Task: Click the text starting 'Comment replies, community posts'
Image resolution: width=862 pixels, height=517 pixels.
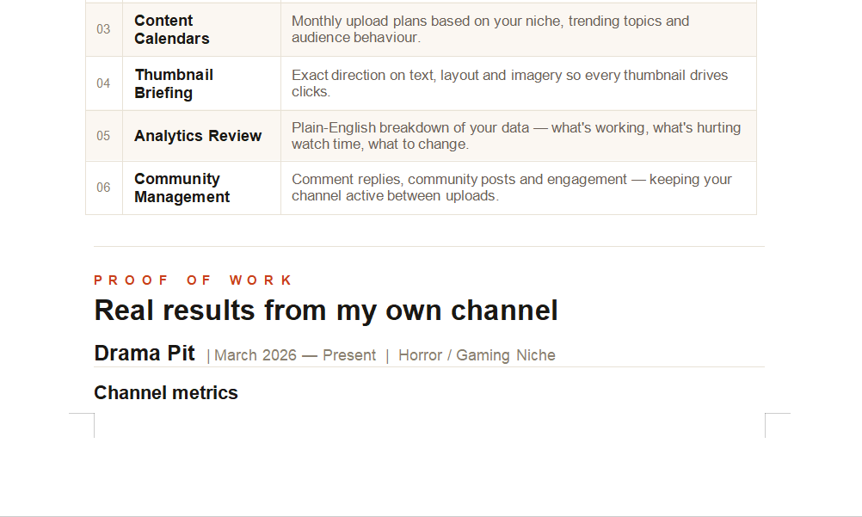Action: (x=511, y=188)
